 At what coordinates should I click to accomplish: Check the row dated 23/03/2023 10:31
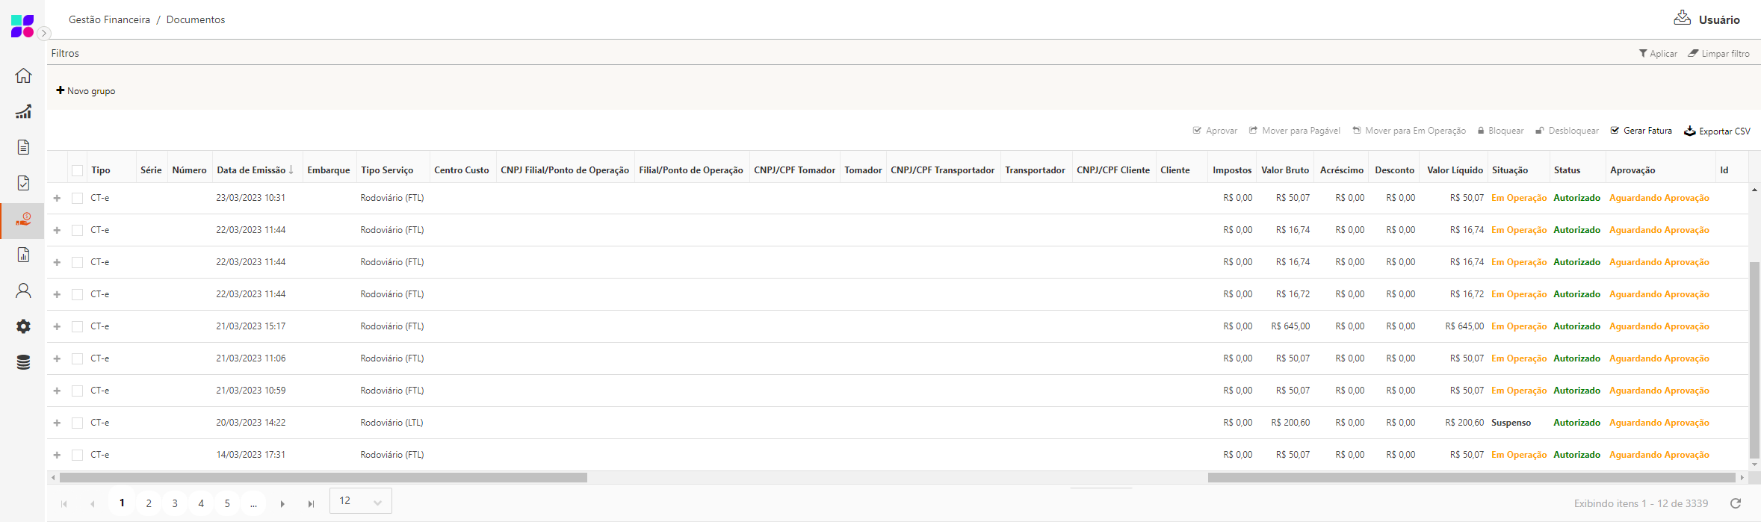pos(78,198)
